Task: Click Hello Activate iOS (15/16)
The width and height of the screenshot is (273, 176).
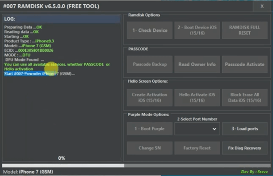Action: coord(197,98)
